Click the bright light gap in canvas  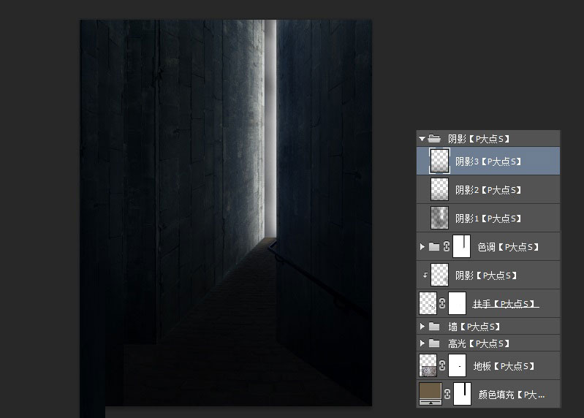tap(270, 129)
